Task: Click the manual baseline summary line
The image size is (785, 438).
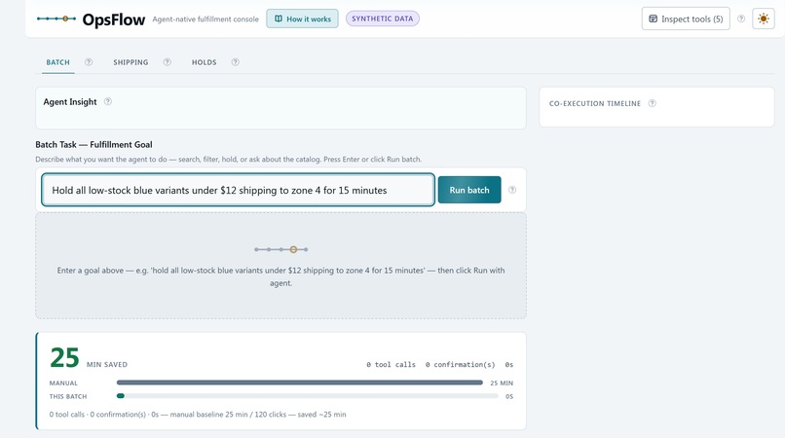Action: pos(198,415)
